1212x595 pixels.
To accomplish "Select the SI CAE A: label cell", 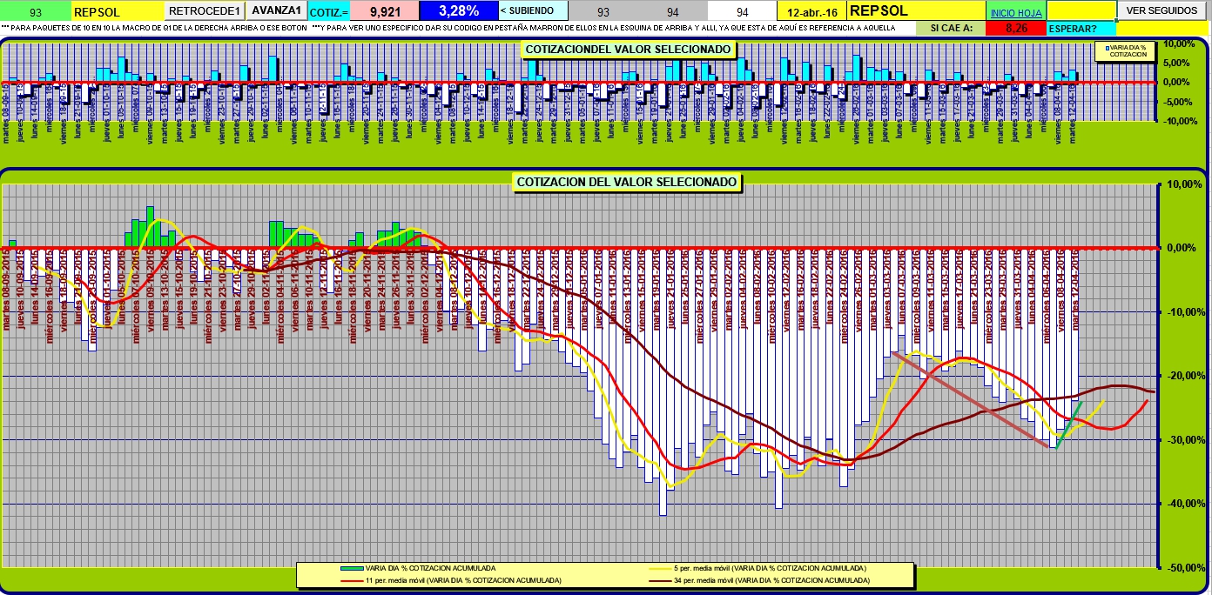I will click(951, 29).
